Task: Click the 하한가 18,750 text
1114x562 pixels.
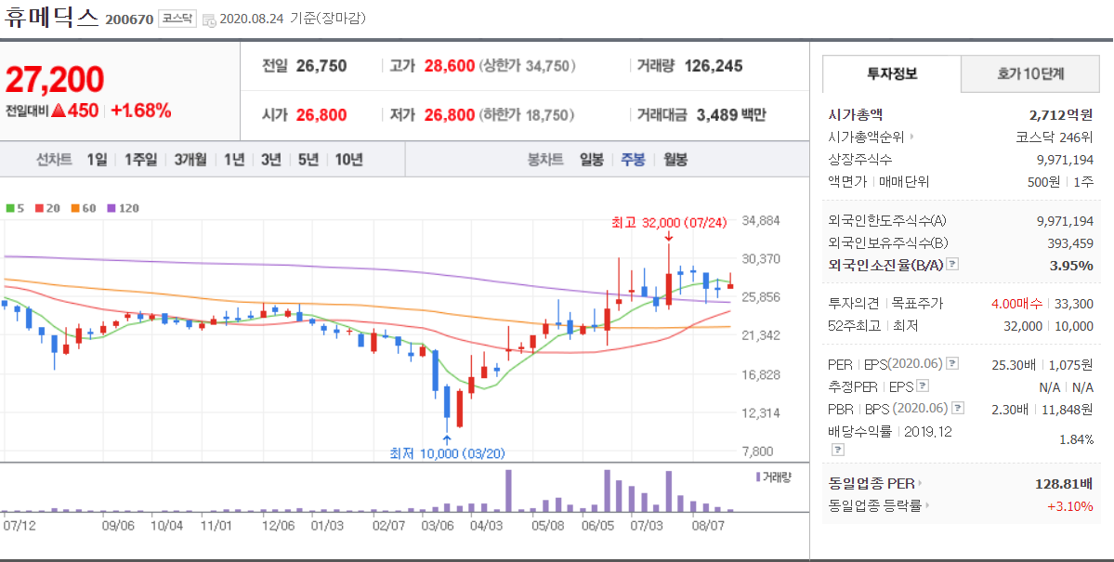Action: click(x=527, y=114)
